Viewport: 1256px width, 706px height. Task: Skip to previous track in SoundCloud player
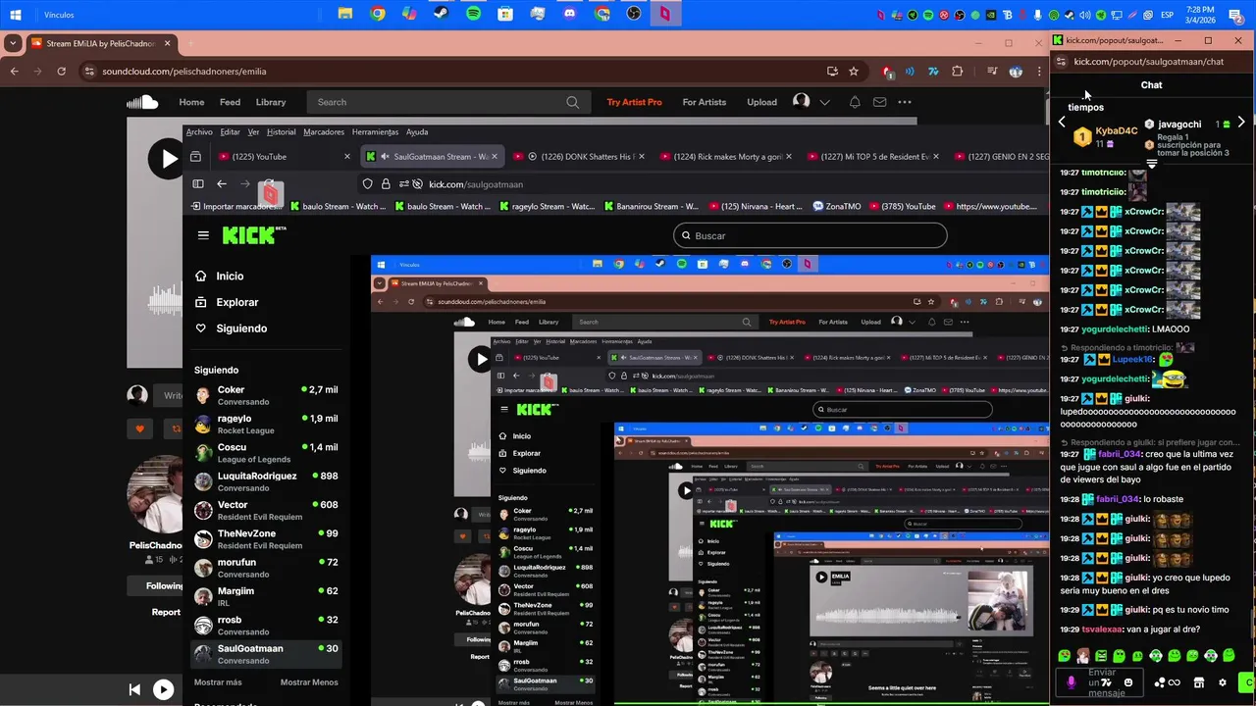134,690
